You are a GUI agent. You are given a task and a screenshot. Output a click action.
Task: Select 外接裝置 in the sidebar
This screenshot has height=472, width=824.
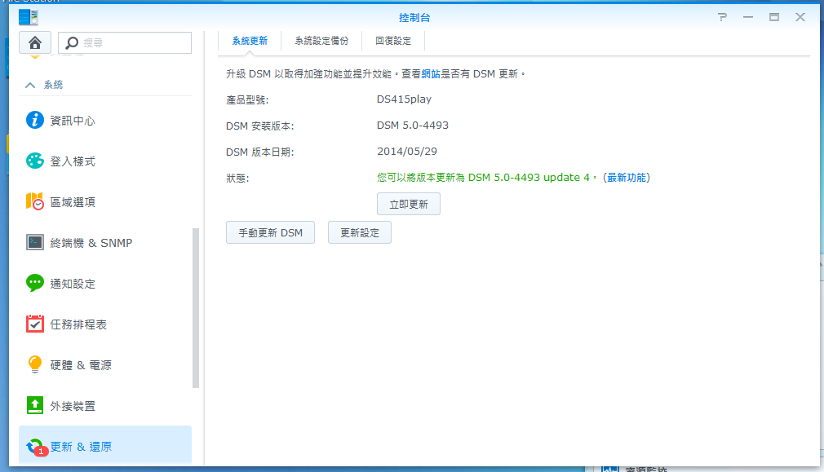tap(105, 406)
